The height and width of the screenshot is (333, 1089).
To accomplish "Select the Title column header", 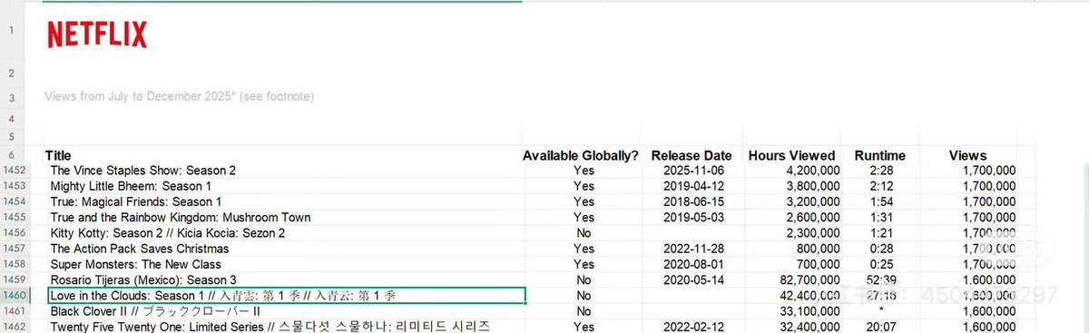I will [58, 156].
